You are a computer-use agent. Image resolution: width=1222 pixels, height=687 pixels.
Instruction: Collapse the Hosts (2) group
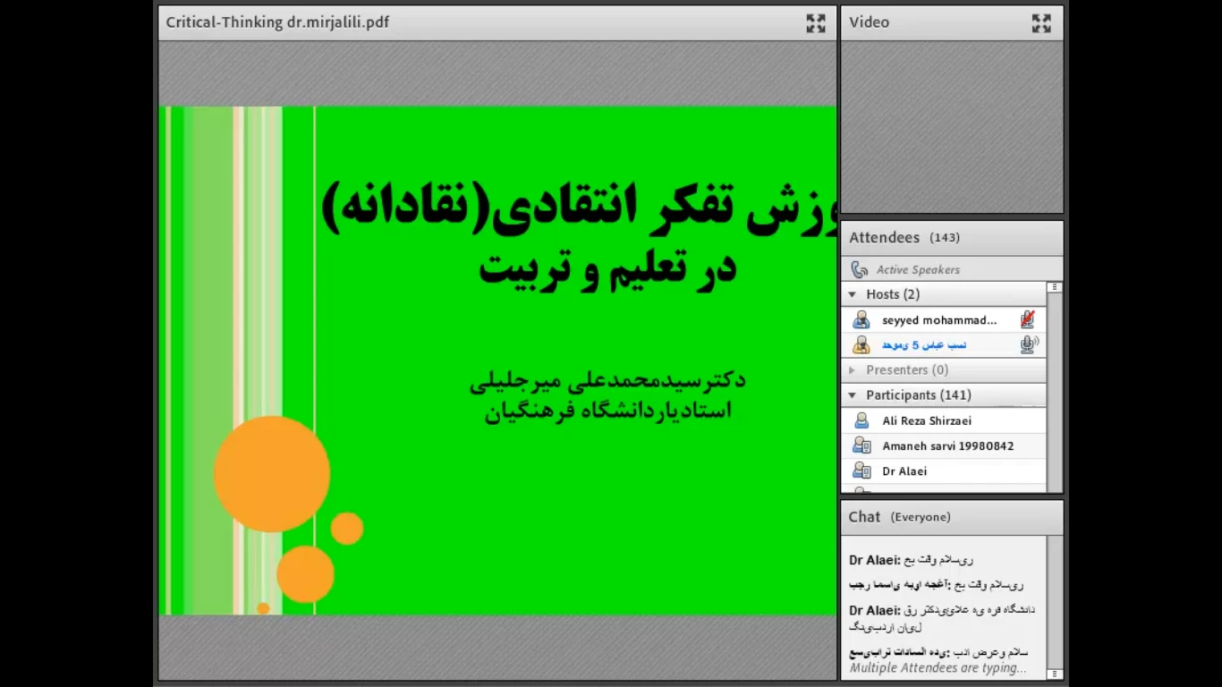pyautogui.click(x=853, y=294)
